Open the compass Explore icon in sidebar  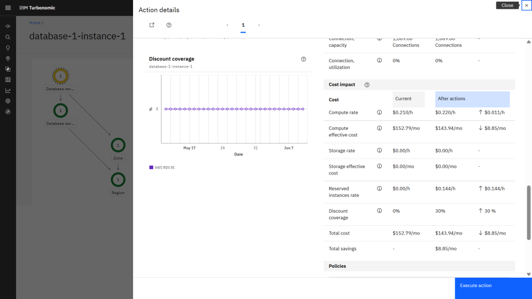pyautogui.click(x=8, y=112)
